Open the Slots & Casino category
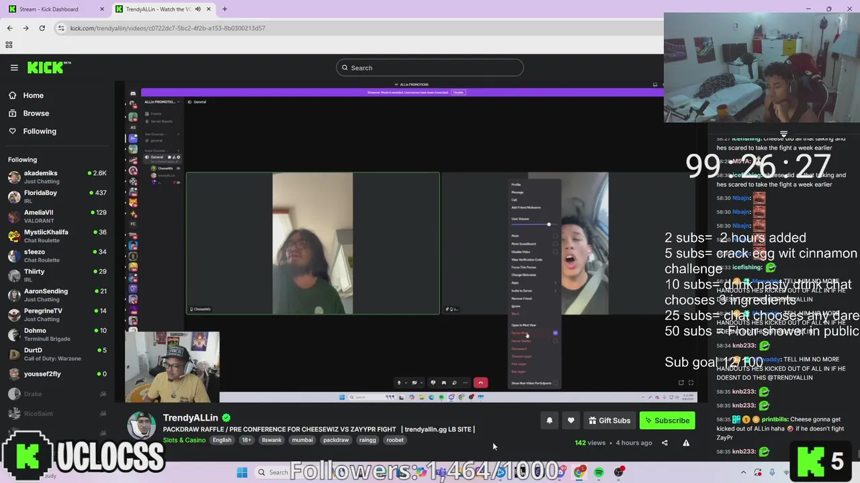860x483 pixels. point(184,440)
